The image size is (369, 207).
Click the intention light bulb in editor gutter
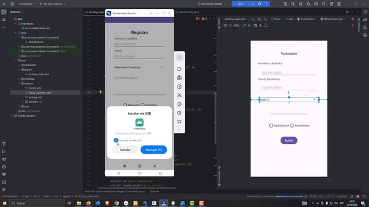100,92
